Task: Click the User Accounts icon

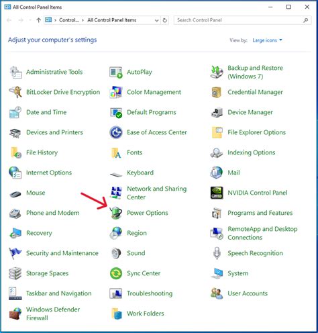Action: 217,293
